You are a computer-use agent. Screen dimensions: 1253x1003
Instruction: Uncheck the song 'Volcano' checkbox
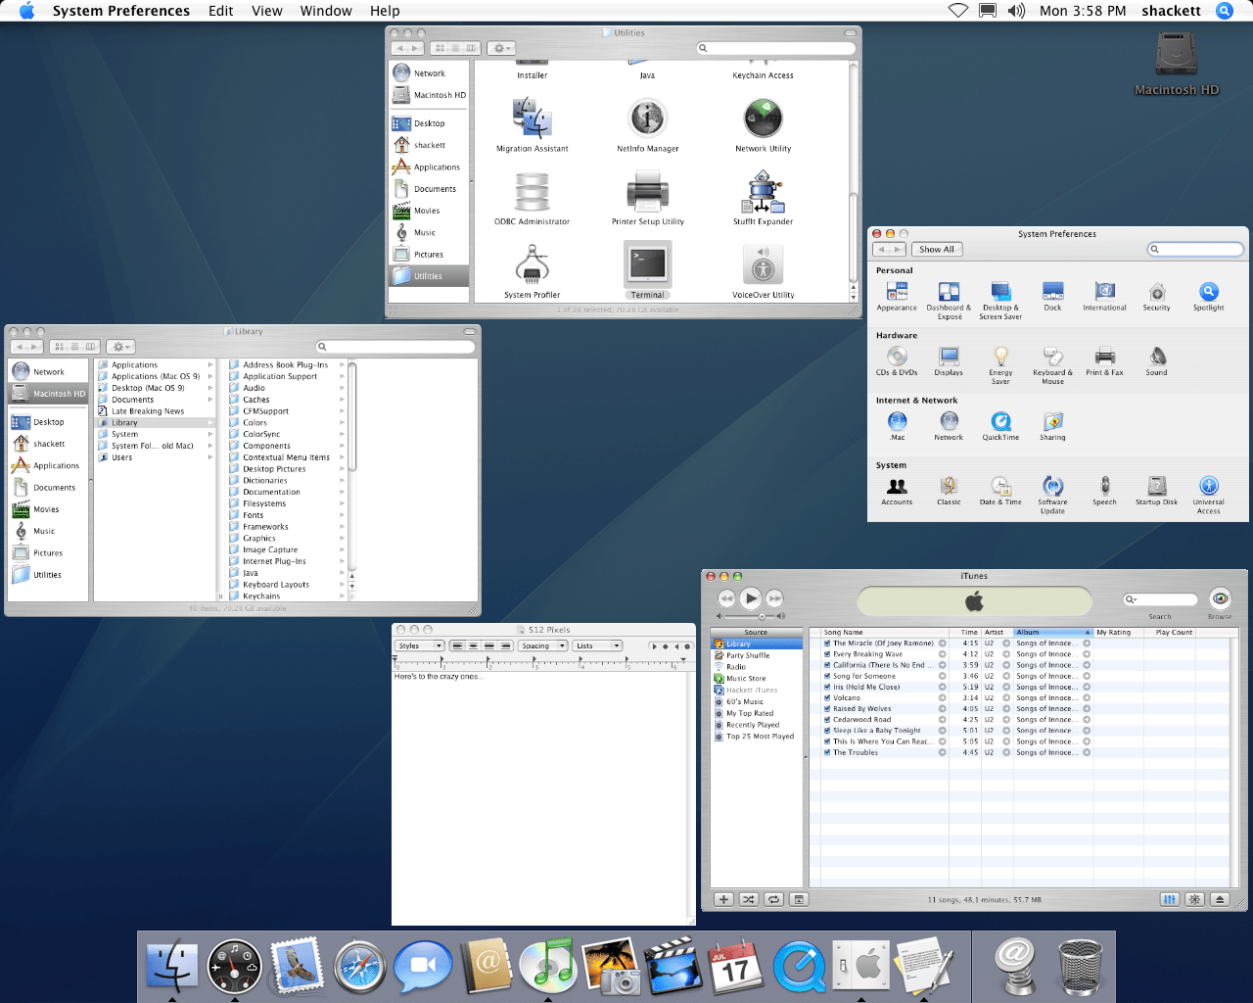827,698
